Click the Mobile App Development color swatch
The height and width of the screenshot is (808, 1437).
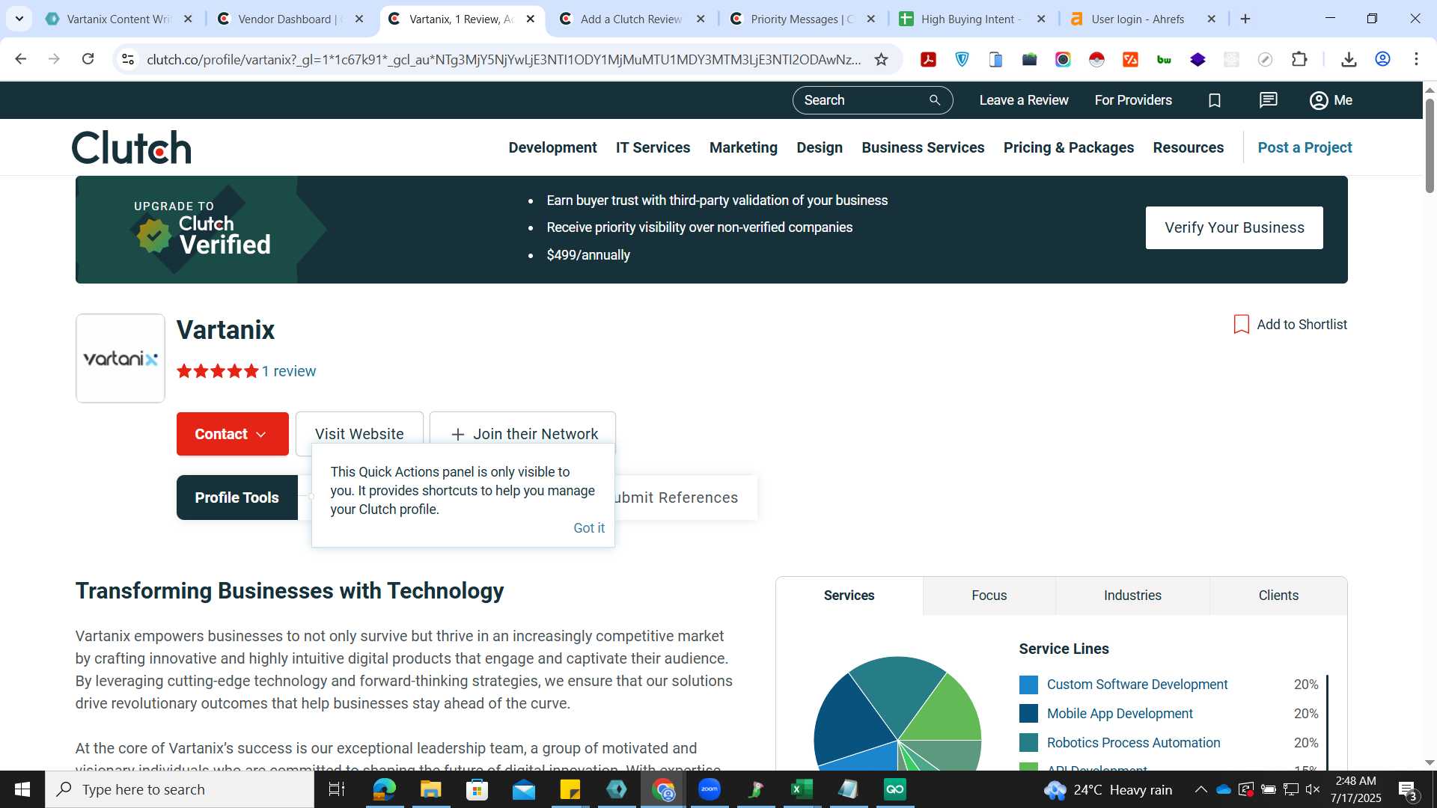point(1028,714)
